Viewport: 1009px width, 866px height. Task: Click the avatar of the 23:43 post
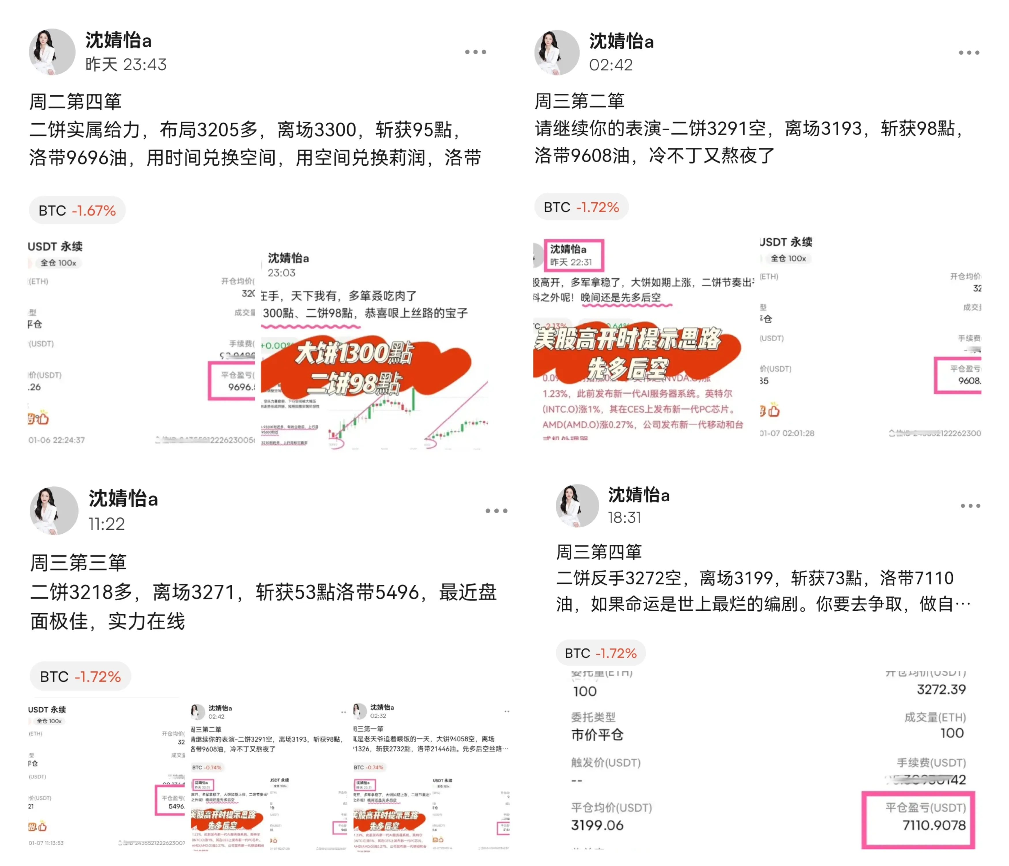[x=52, y=52]
